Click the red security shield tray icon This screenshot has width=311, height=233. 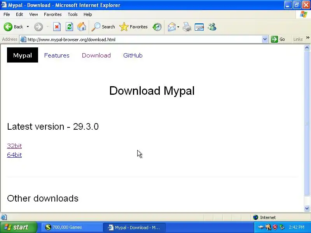tap(275, 227)
